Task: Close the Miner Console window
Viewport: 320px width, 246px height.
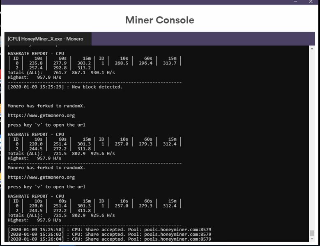Action: (311, 2)
